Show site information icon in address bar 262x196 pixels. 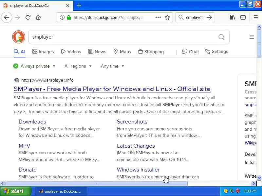click(x=62, y=17)
